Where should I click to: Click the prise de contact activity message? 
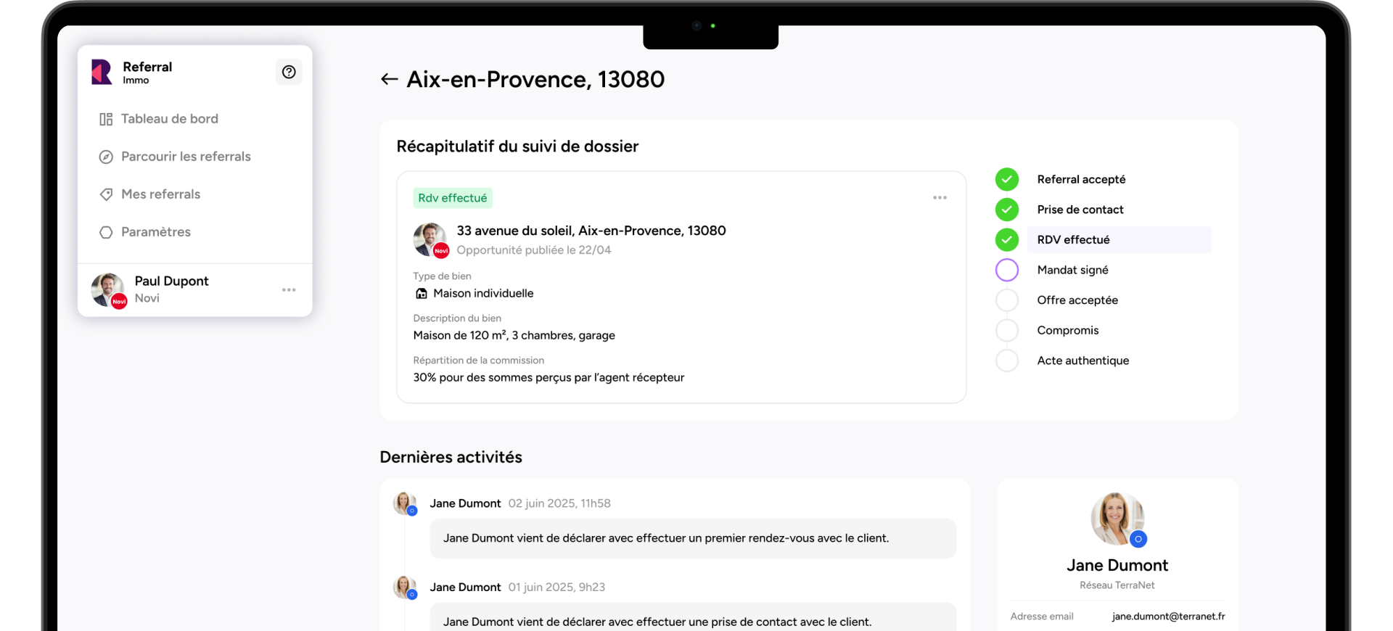point(693,618)
